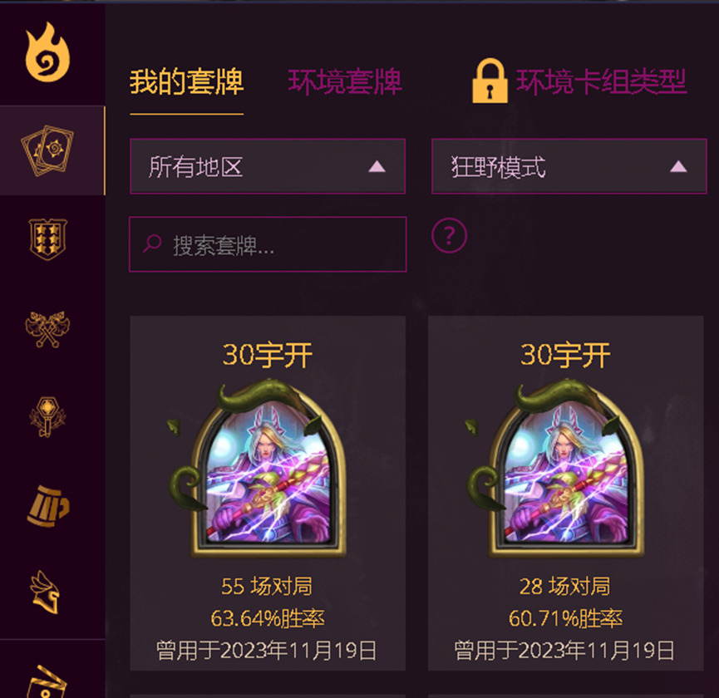Screen dimensions: 719x698
Task: Click the arrow on the 所有地区 dropdown
Action: [x=377, y=166]
